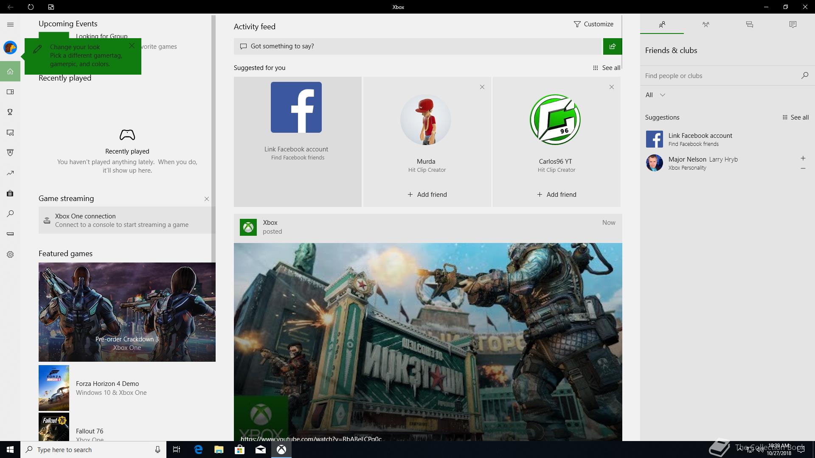
Task: Open My games icon in sidebar
Action: [10, 92]
